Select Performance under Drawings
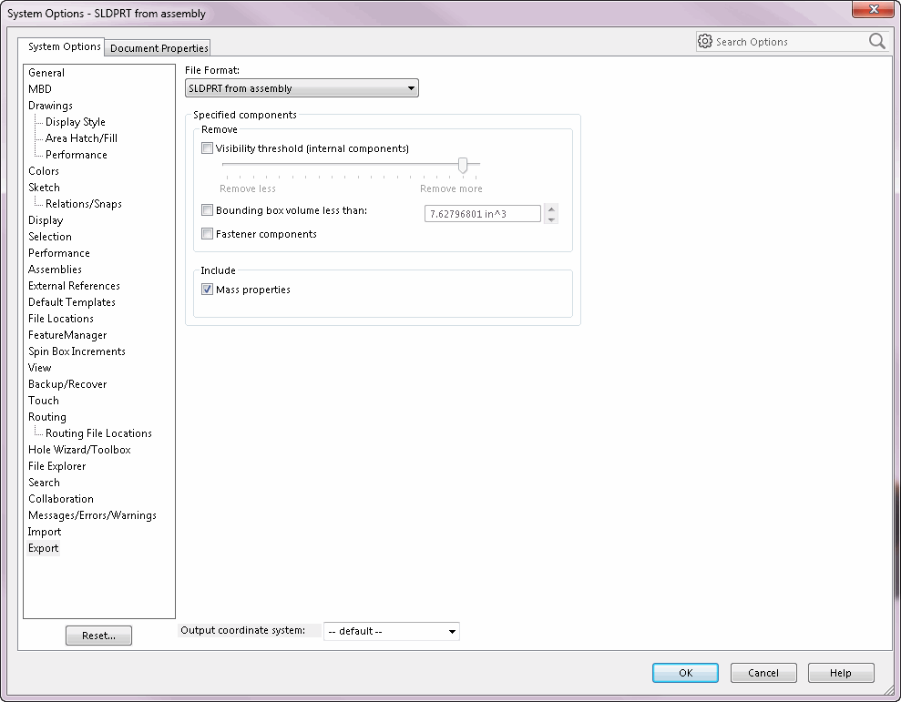Image resolution: width=901 pixels, height=702 pixels. tap(77, 155)
